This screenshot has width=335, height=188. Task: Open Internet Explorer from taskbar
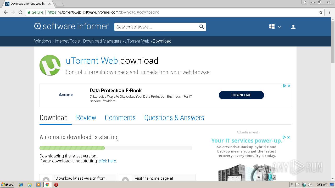point(21,185)
